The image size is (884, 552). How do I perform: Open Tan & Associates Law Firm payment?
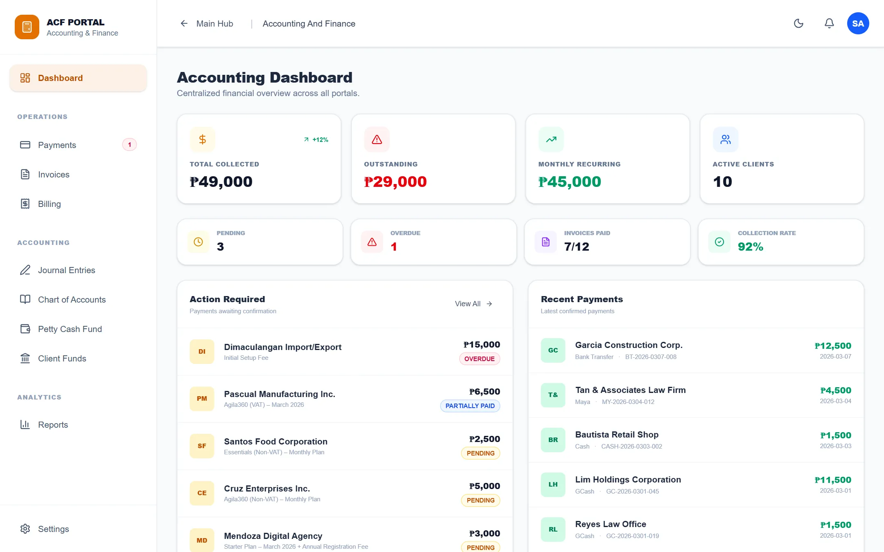tap(696, 395)
